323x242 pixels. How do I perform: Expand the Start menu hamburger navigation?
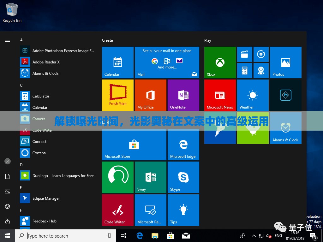tap(8, 40)
